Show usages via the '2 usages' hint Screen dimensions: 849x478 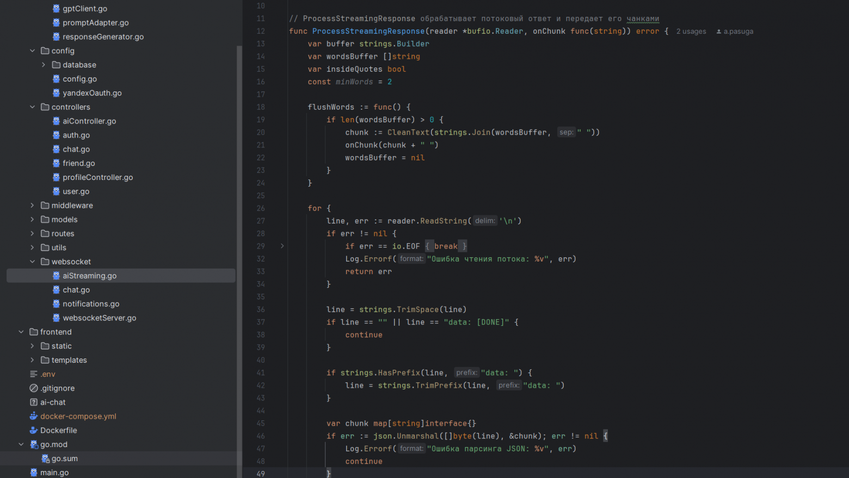pyautogui.click(x=691, y=32)
